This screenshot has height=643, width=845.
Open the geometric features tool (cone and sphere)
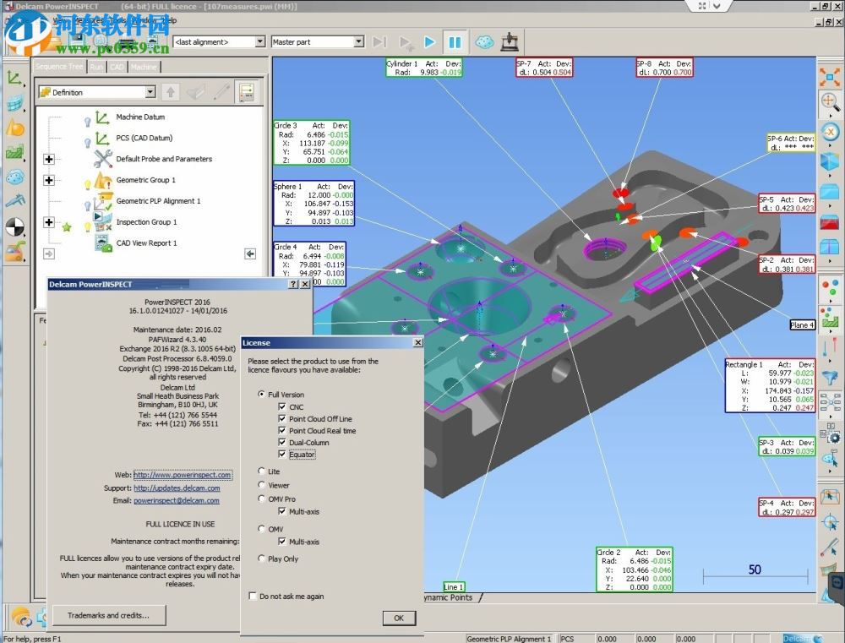coord(14,128)
